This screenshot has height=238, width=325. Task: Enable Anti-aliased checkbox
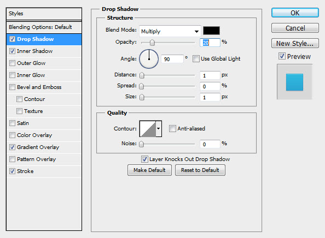[x=172, y=129]
